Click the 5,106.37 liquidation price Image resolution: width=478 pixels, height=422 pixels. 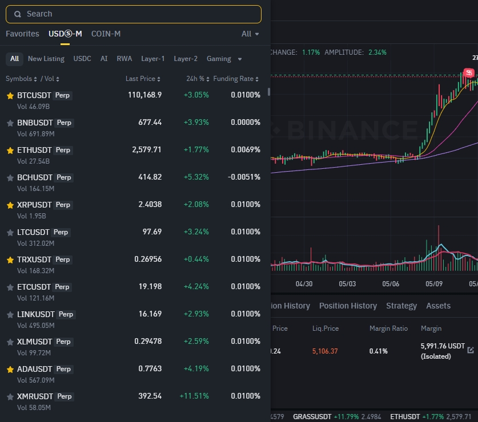pos(325,351)
